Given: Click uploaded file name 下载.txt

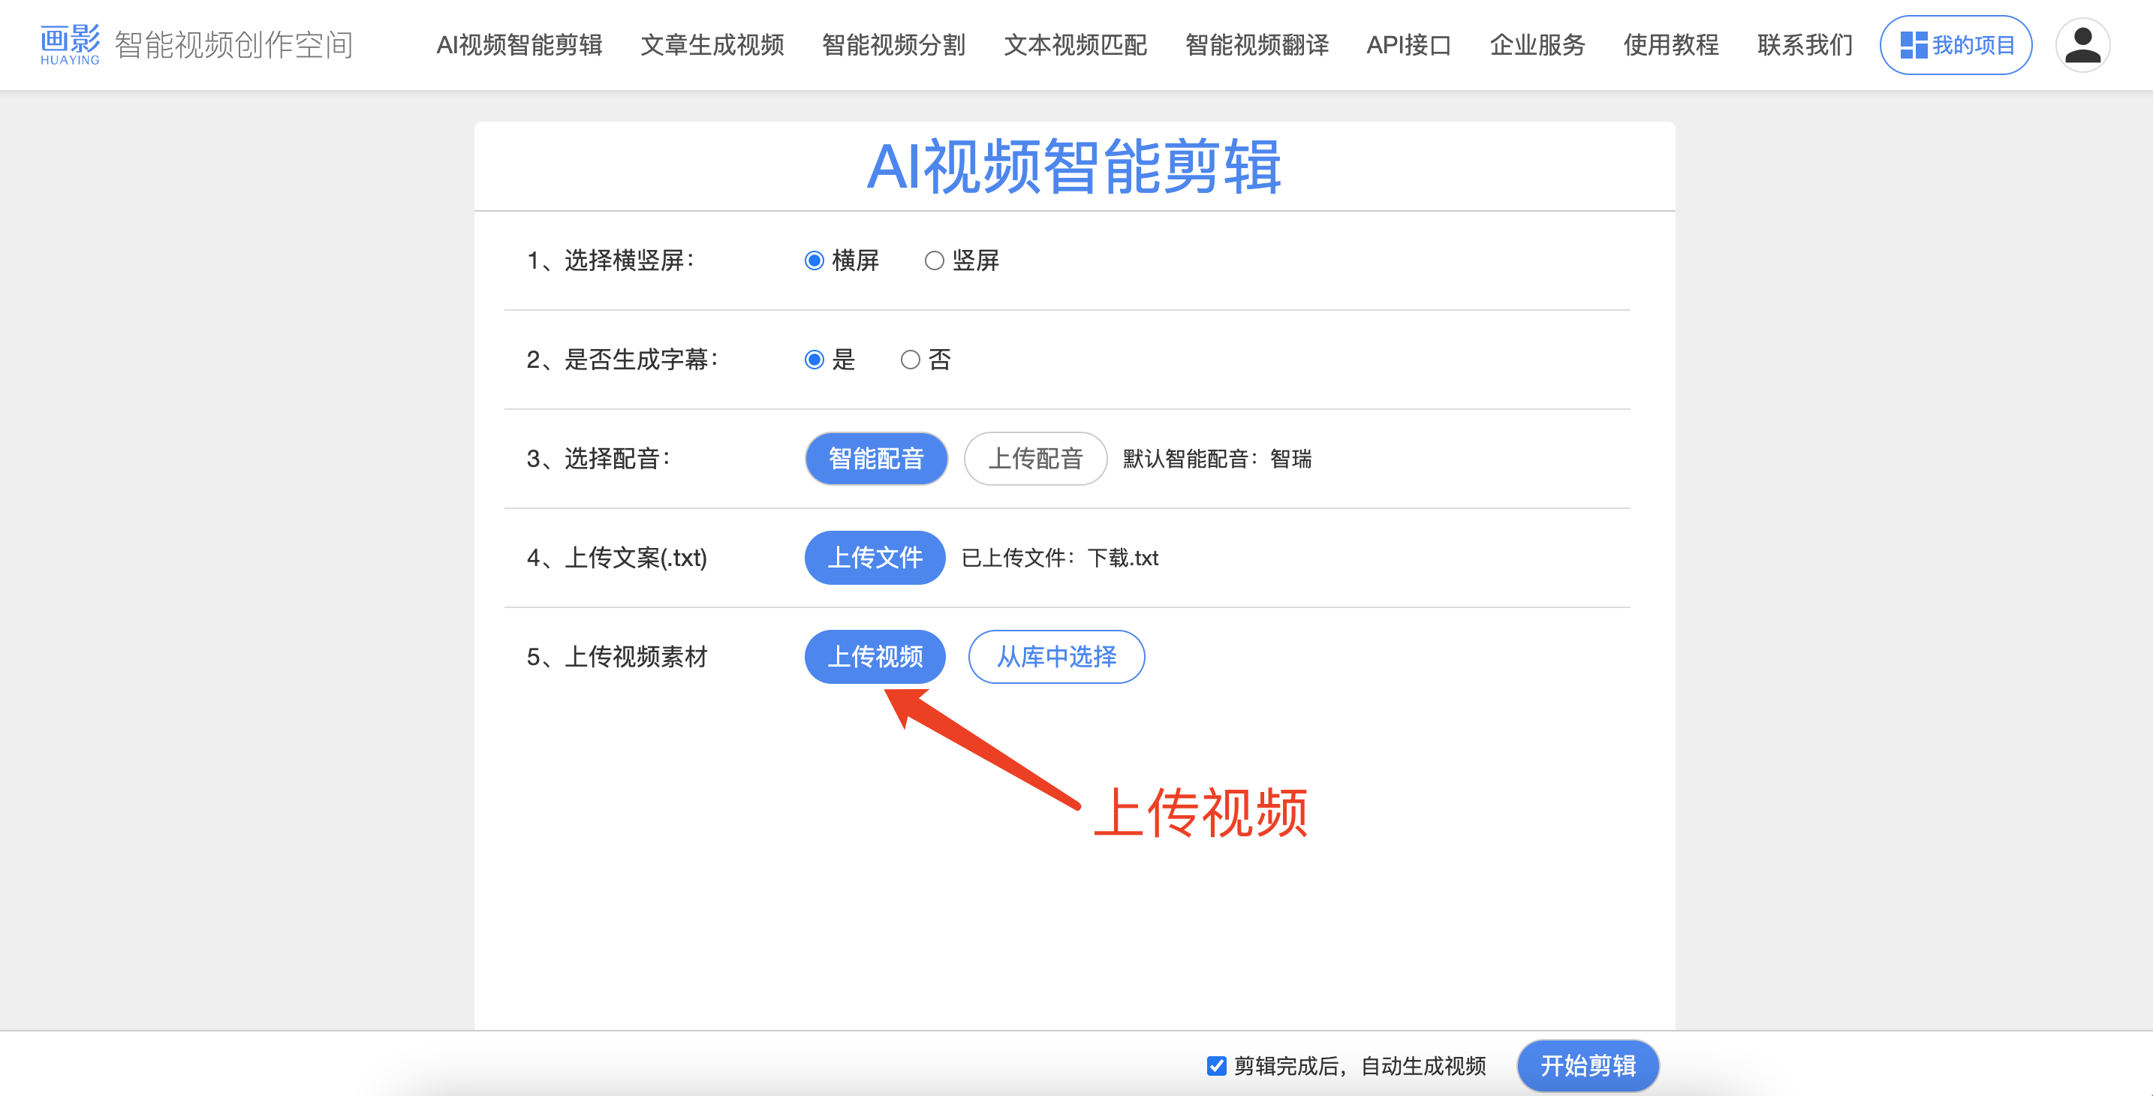Looking at the screenshot, I should coord(1122,558).
